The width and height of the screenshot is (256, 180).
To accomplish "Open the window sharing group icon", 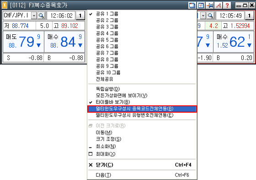I will (192, 5).
